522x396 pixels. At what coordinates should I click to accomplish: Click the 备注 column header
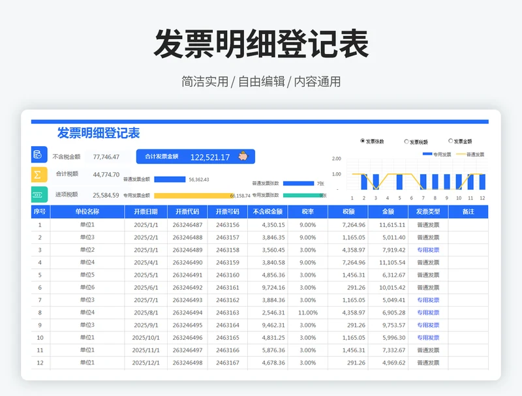[468, 211]
